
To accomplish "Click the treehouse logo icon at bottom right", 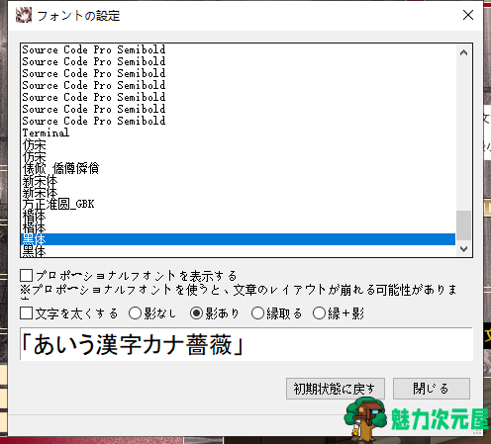I will [x=365, y=418].
